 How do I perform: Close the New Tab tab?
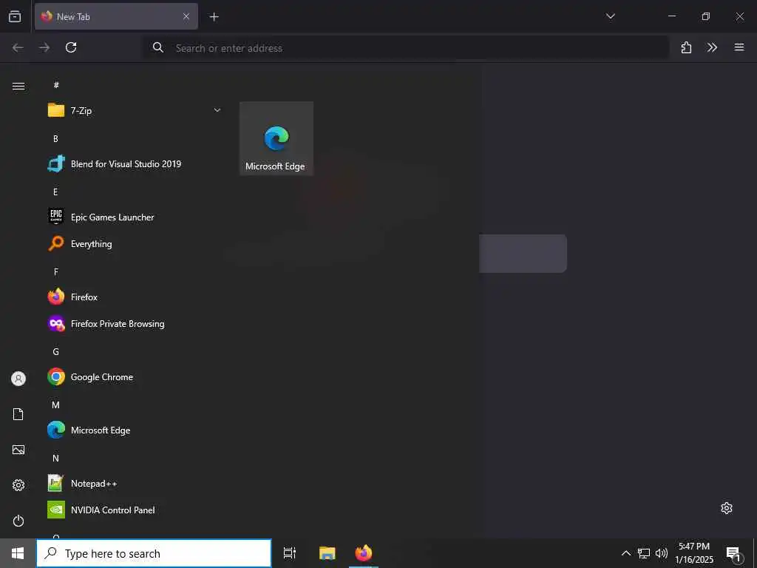(186, 16)
